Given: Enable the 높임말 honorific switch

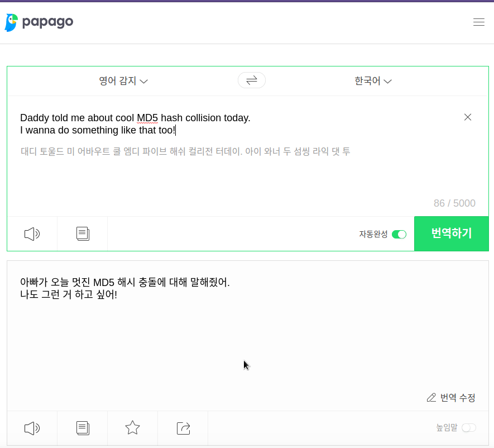Looking at the screenshot, I should [x=468, y=428].
